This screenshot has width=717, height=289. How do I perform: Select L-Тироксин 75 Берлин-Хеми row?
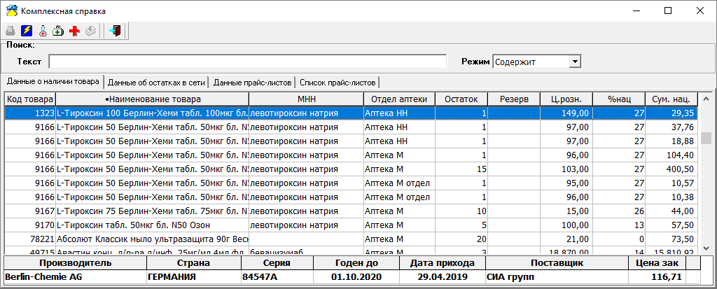click(x=351, y=211)
